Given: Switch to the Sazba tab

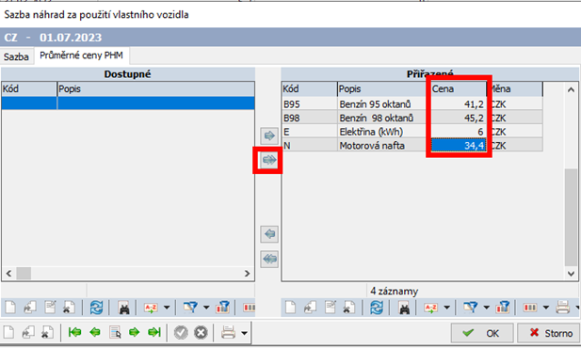Looking at the screenshot, I should (x=16, y=56).
